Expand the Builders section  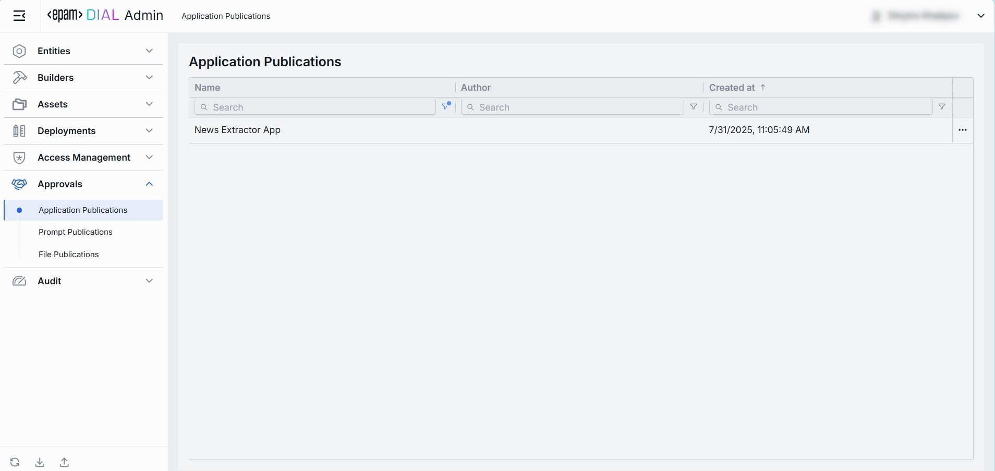(83, 78)
